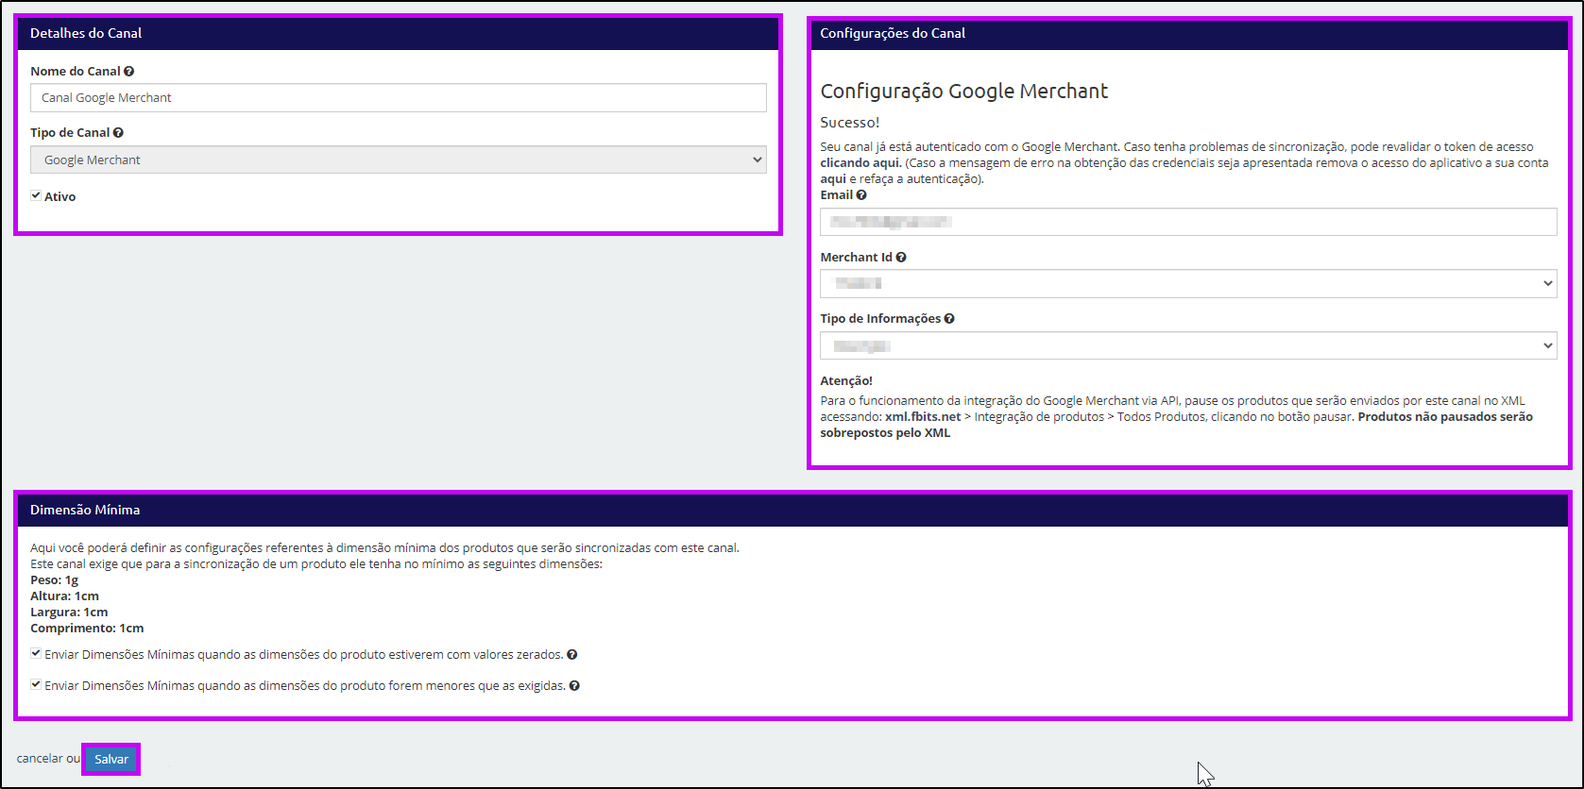This screenshot has width=1584, height=789.
Task: Open the Tipo de Informações dropdown
Action: (1188, 345)
